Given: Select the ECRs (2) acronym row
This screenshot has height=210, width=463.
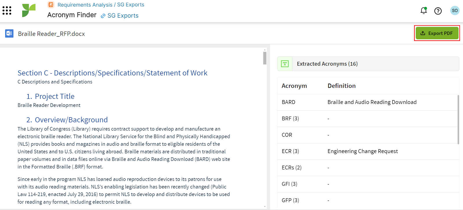Looking at the screenshot, I should click(x=368, y=168).
